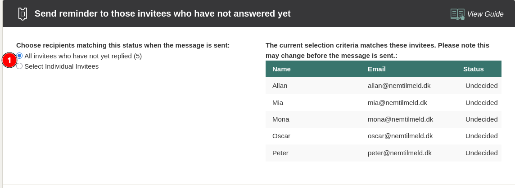Click the header title text
The height and width of the screenshot is (188, 515).
[163, 14]
